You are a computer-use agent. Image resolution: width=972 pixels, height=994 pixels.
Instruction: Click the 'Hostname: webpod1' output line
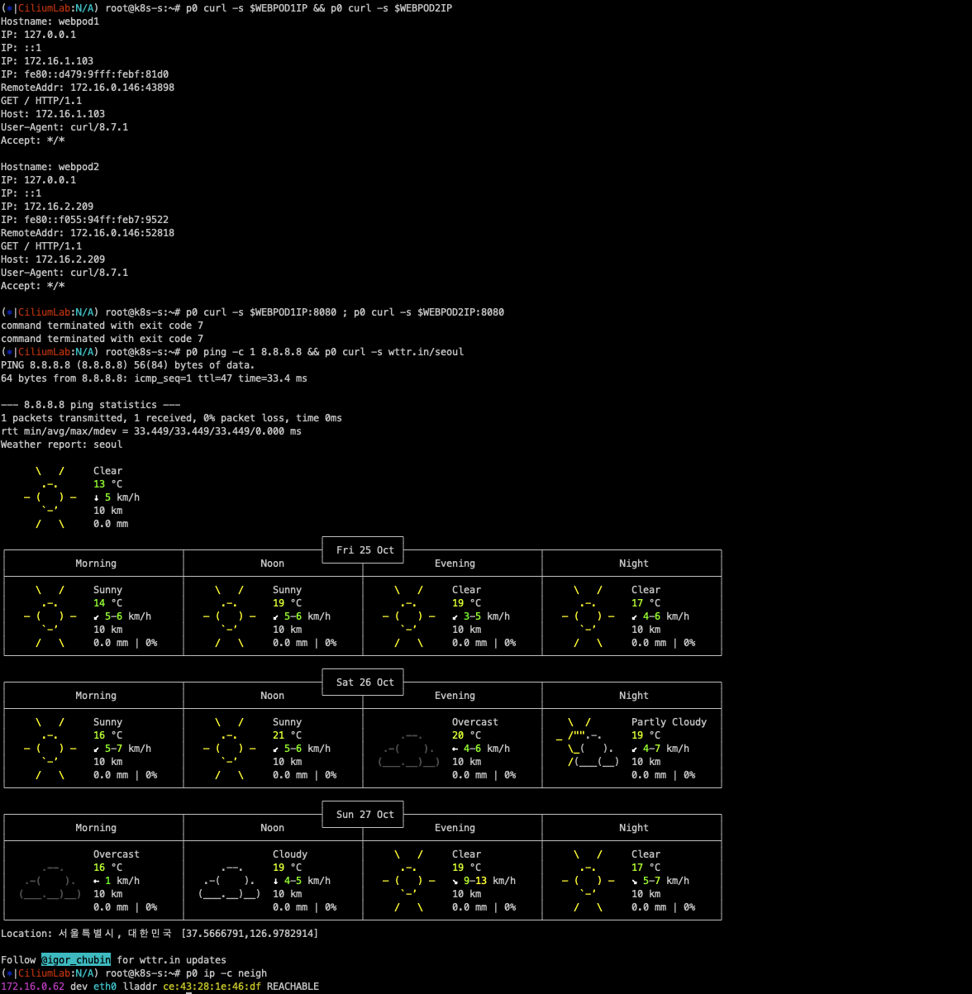click(50, 21)
